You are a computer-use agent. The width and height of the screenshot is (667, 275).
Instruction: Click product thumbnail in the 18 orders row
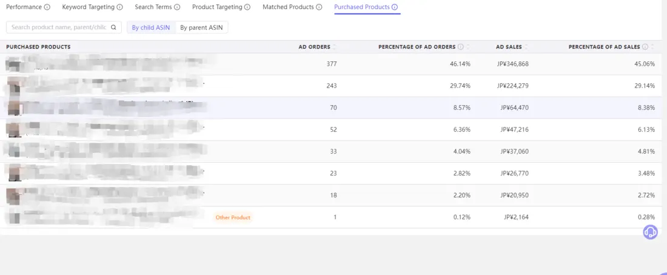point(14,195)
